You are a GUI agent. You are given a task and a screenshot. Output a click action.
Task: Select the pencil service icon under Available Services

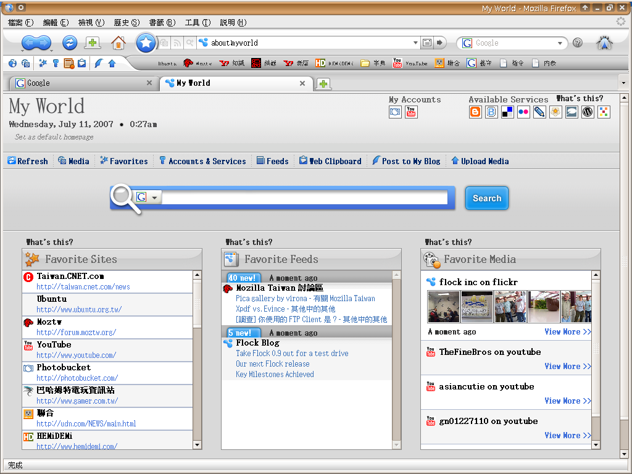pos(539,112)
